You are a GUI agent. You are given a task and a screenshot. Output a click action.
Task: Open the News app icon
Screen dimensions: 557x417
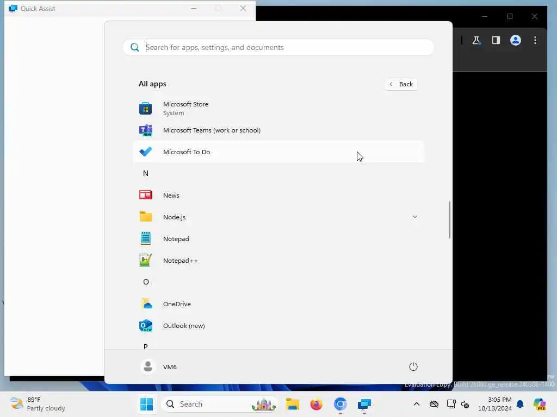(146, 195)
